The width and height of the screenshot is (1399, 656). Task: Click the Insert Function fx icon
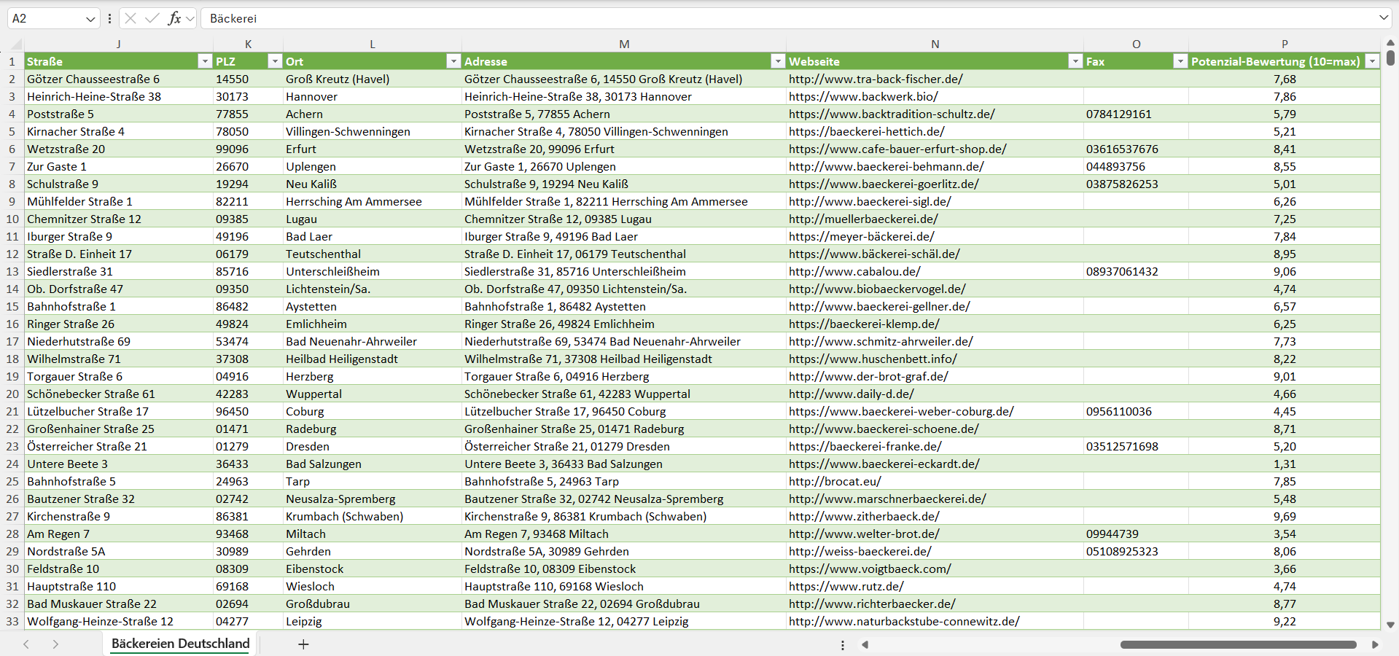[x=174, y=18]
